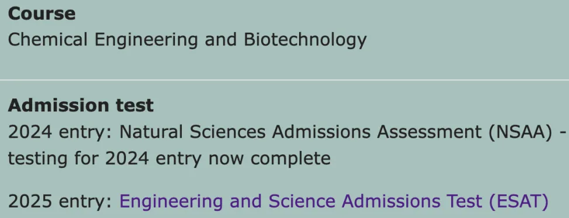
Task: Click the word Assessment before NSAA
Action: (x=429, y=133)
